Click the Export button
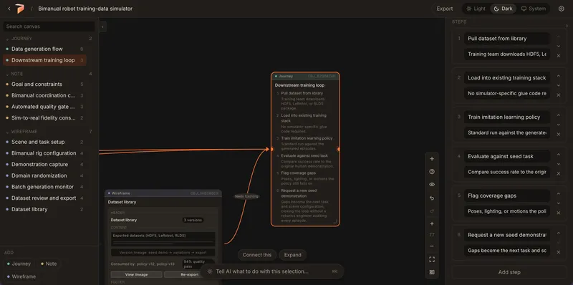Screen dimensions: 573x285 (445, 9)
